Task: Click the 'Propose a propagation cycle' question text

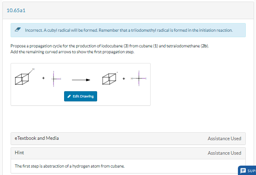Action: coord(110,46)
